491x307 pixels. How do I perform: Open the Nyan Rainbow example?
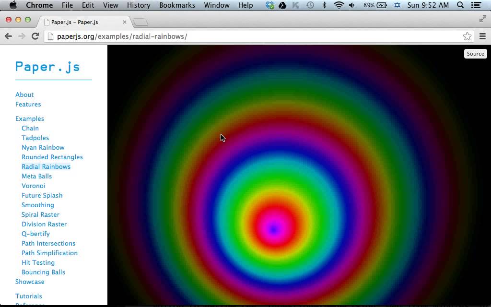click(43, 148)
